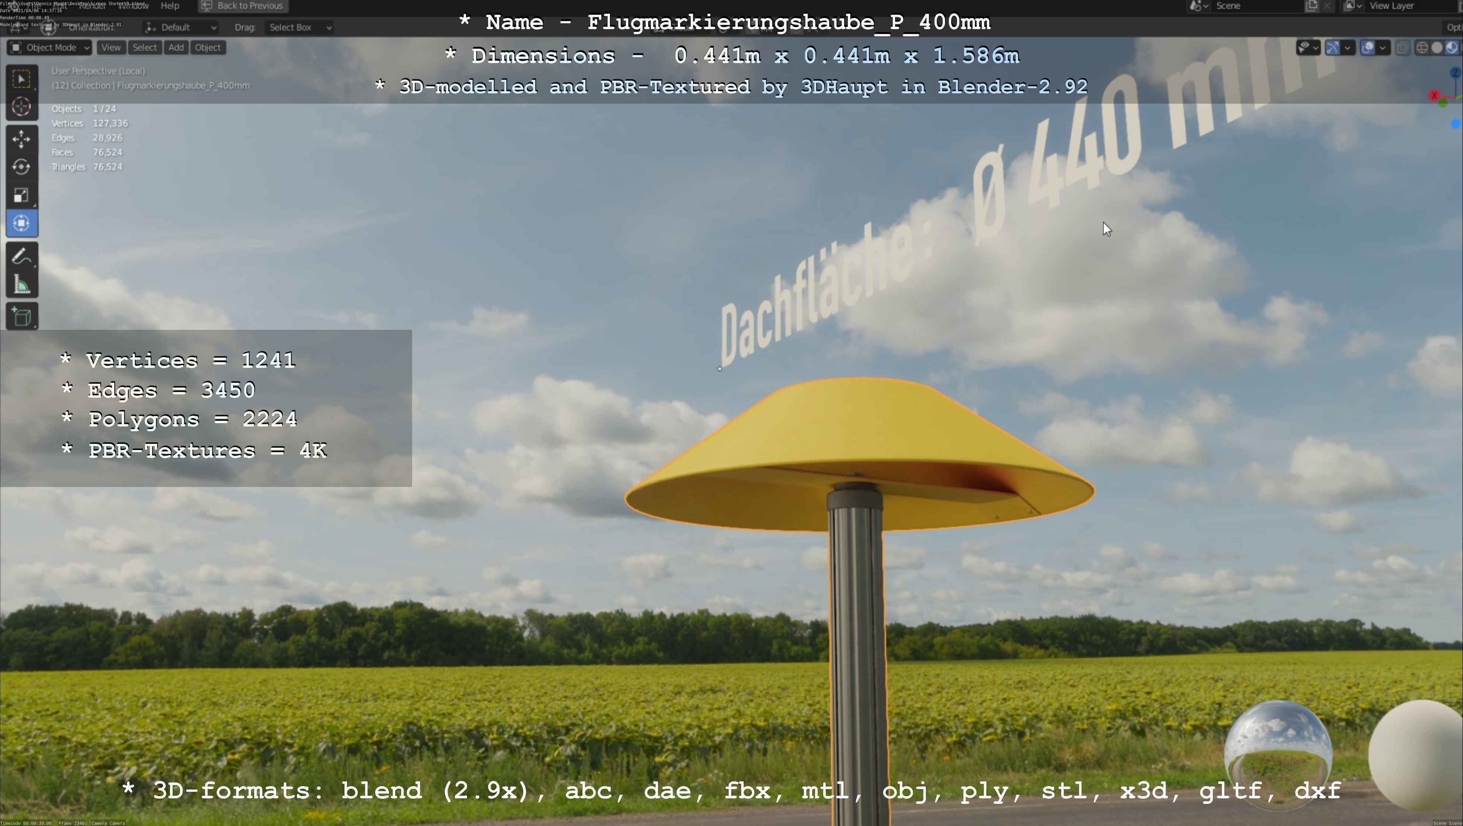Select the Select Box tool icon
Screen dimensions: 1463x826
click(21, 79)
